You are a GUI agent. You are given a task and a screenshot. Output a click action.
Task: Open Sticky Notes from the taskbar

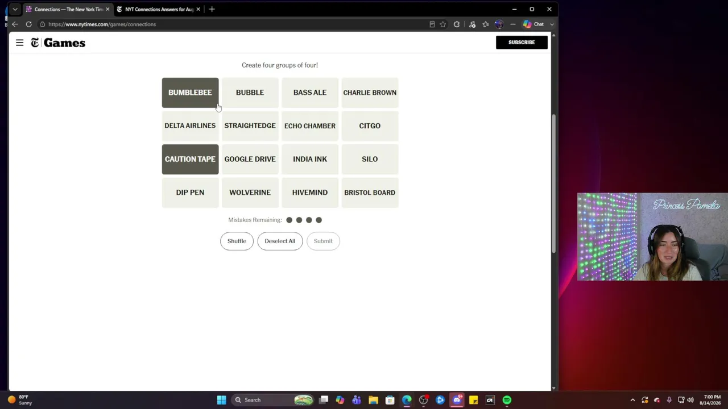[x=473, y=400]
